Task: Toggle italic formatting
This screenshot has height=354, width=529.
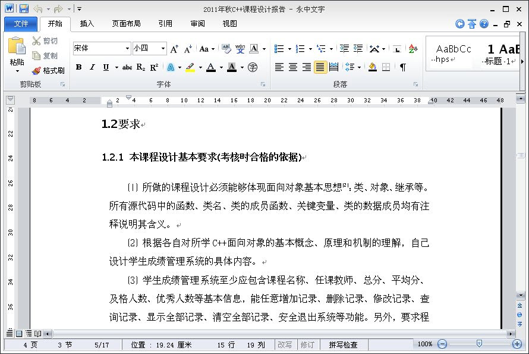Action: point(92,67)
